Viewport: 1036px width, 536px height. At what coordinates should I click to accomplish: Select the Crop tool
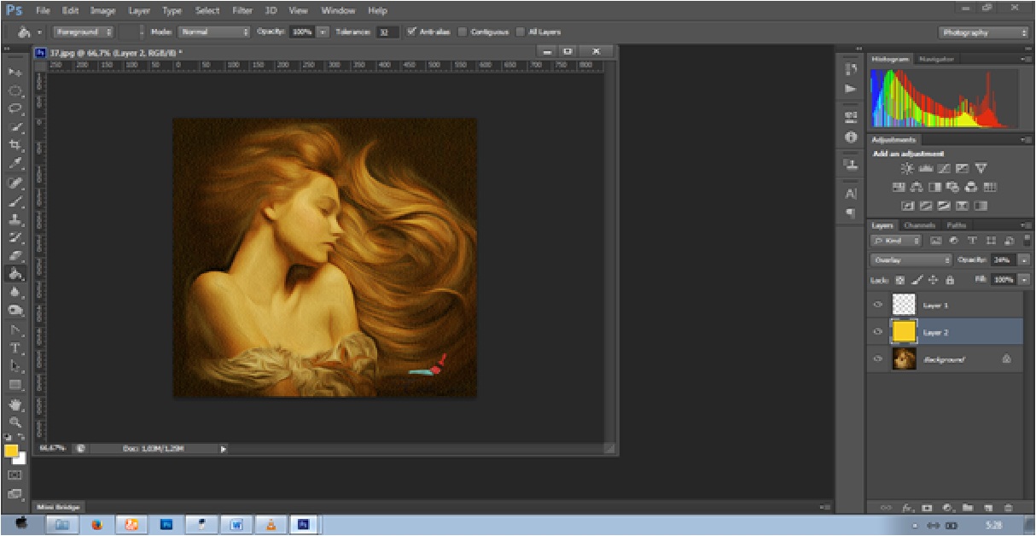click(x=15, y=145)
